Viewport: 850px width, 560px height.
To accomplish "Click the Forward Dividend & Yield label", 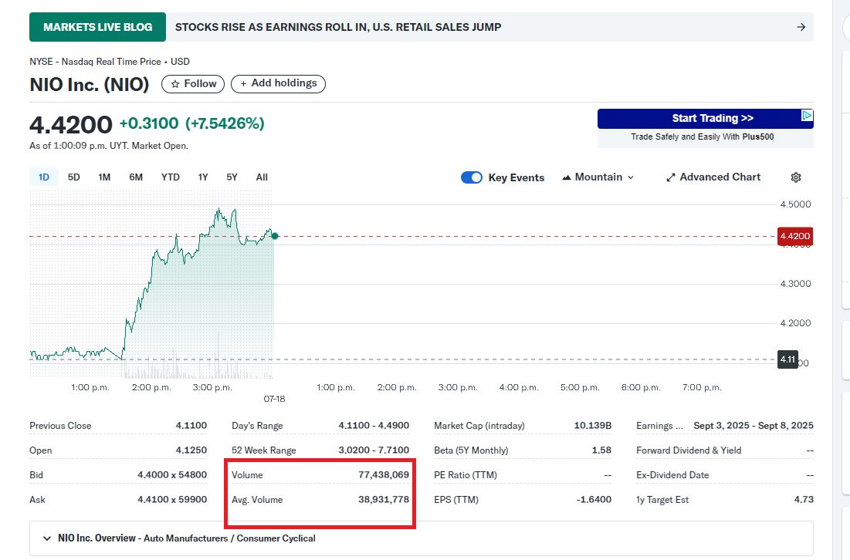I will pyautogui.click(x=689, y=450).
